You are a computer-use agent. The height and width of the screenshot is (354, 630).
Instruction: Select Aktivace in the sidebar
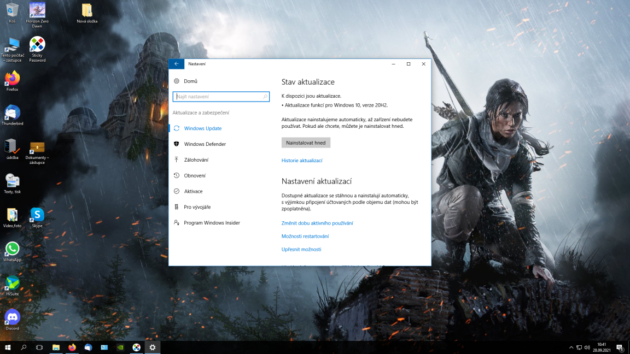pos(193,192)
